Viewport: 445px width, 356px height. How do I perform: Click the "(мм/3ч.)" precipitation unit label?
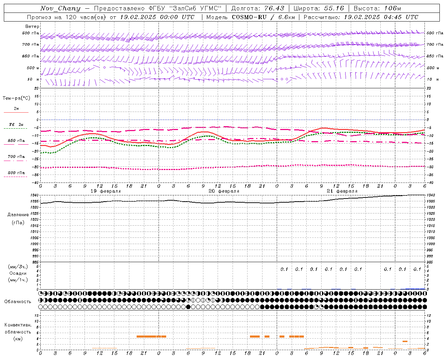[18, 267]
